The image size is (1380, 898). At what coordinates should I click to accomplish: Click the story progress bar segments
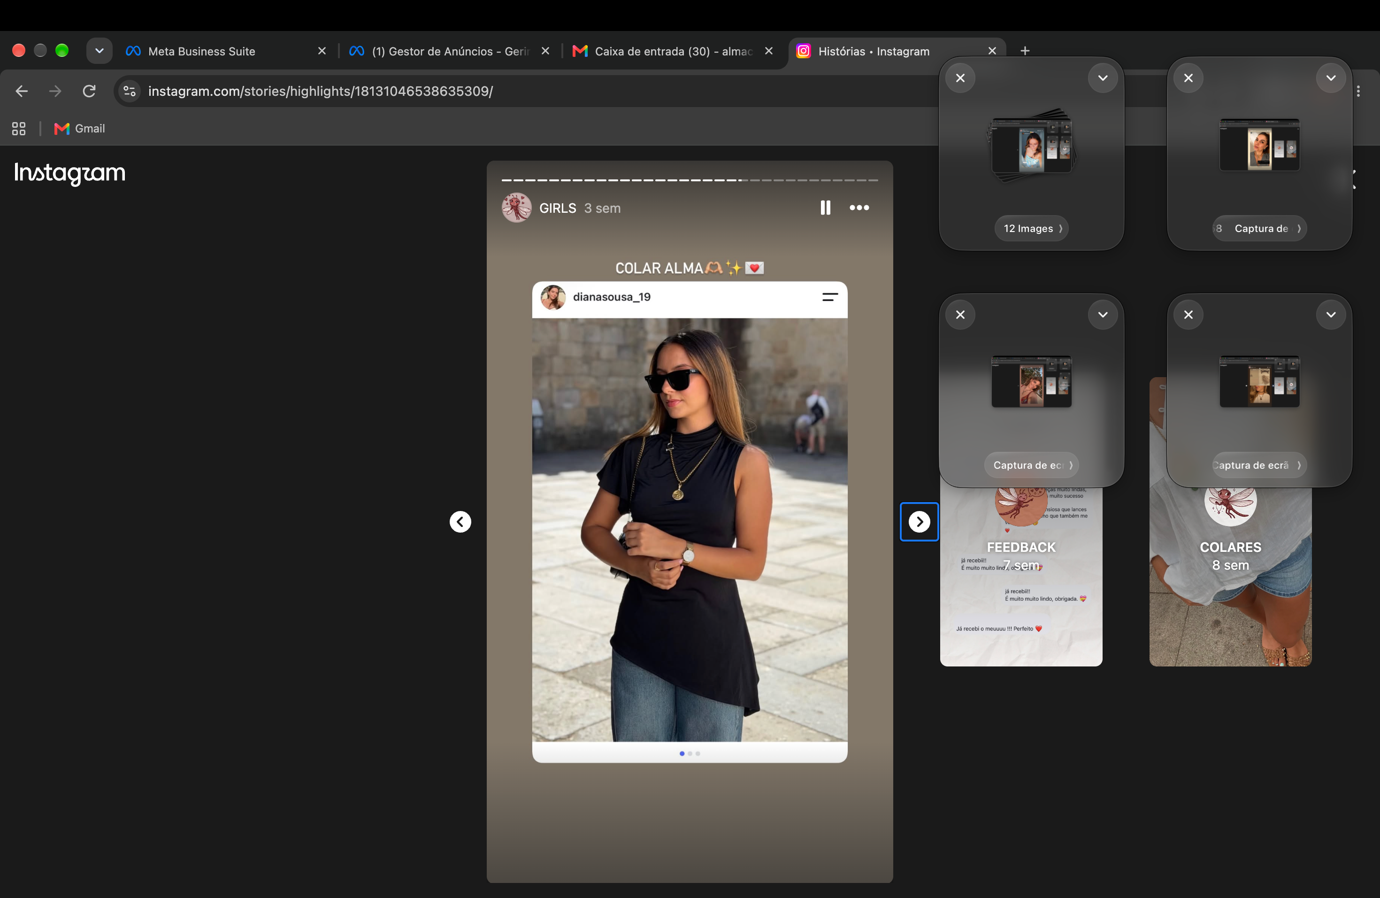pyautogui.click(x=690, y=180)
